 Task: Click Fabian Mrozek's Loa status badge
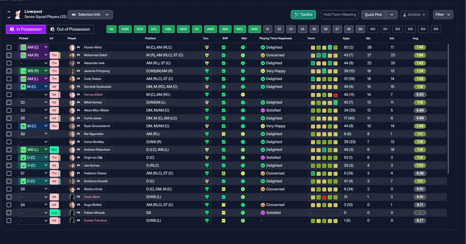point(54,213)
